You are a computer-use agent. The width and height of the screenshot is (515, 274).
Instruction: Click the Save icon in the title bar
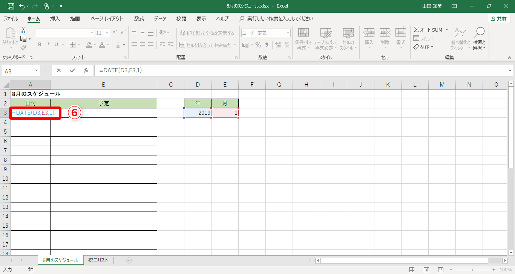coord(11,6)
